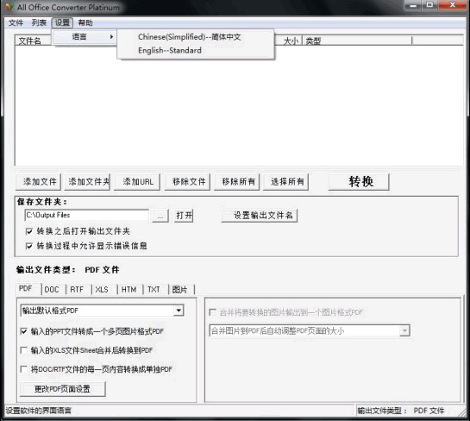Click the 添加文件夹 button
Screen dimensions: 470x421
tap(88, 182)
